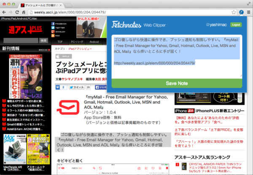253x175 pixels.
Task: Click the CRYSTAL ARMOR product thumbnail
Action: click(x=184, y=166)
